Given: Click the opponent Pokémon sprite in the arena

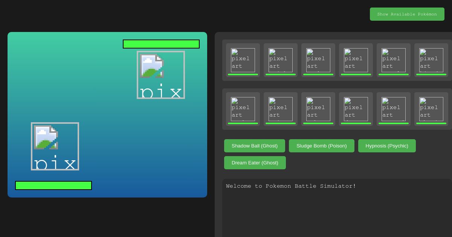Looking at the screenshot, I should (161, 75).
